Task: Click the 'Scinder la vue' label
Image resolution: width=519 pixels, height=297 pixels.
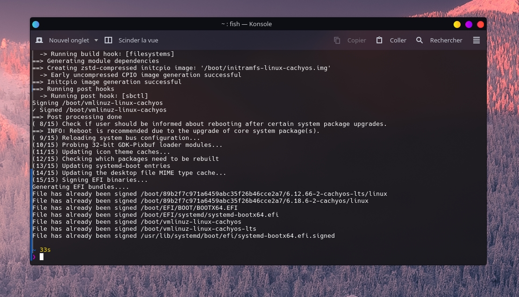Action: click(x=138, y=41)
